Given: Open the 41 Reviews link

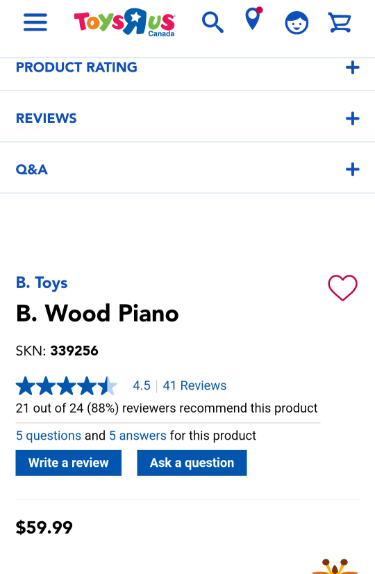Looking at the screenshot, I should click(194, 385).
